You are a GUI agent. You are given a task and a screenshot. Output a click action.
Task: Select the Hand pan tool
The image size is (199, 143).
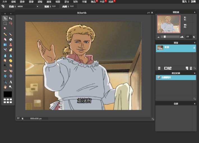coord(5,87)
